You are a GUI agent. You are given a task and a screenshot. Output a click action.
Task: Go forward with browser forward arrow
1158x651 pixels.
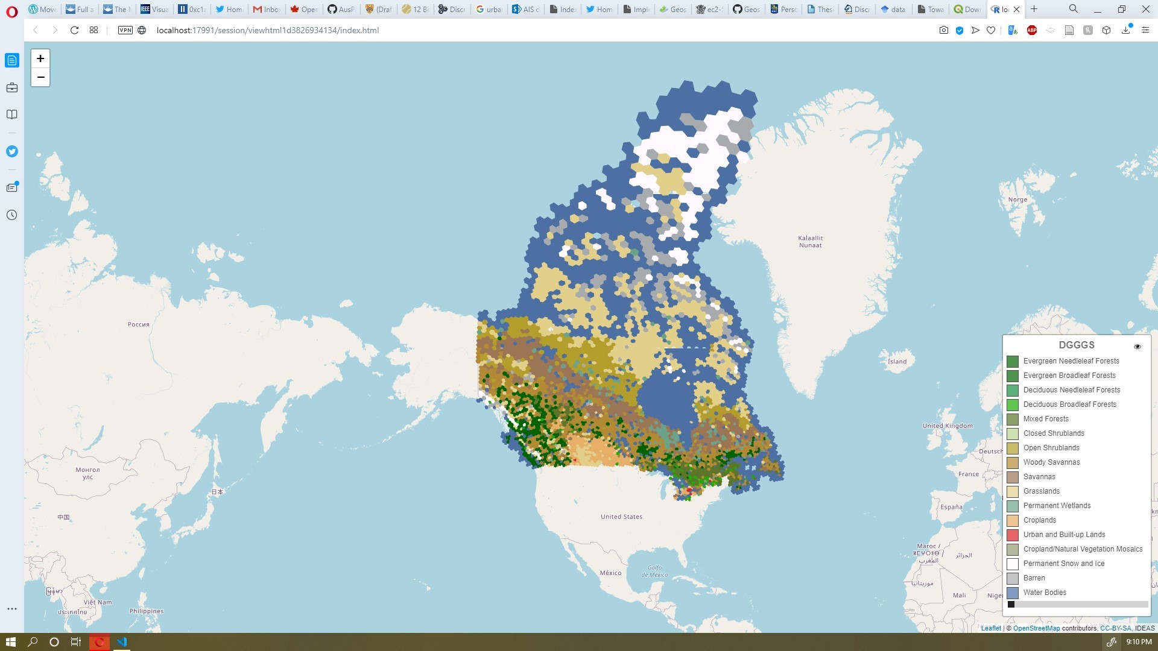coord(55,30)
